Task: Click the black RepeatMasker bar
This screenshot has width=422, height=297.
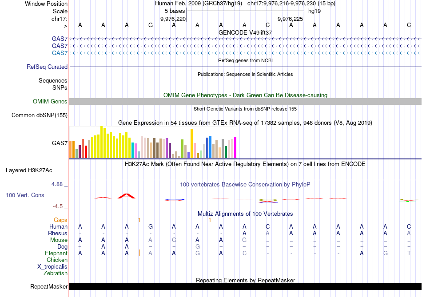Action: click(245, 286)
